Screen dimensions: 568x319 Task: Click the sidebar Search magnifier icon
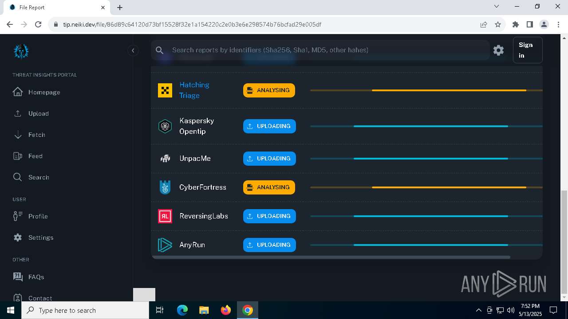pyautogui.click(x=18, y=177)
